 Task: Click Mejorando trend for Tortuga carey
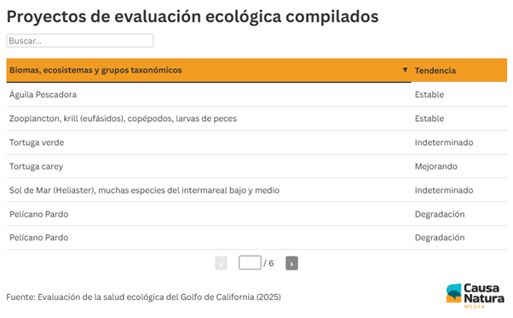(435, 166)
